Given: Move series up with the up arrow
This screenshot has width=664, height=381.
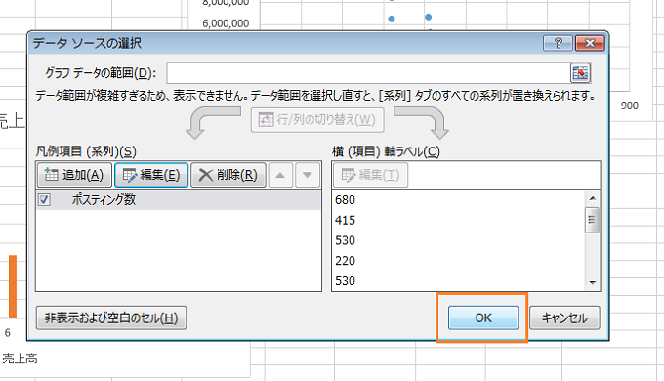Looking at the screenshot, I should (280, 175).
